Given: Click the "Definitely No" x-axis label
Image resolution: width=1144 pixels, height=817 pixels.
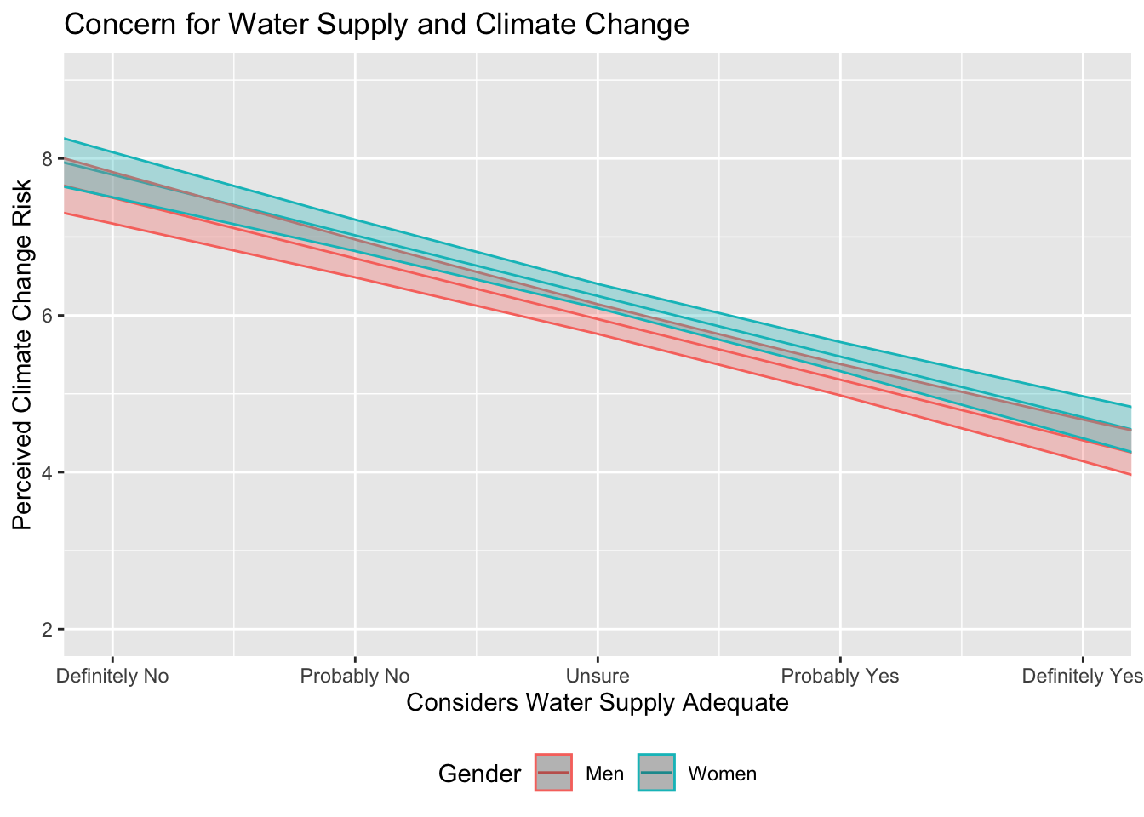Looking at the screenshot, I should 112,677.
